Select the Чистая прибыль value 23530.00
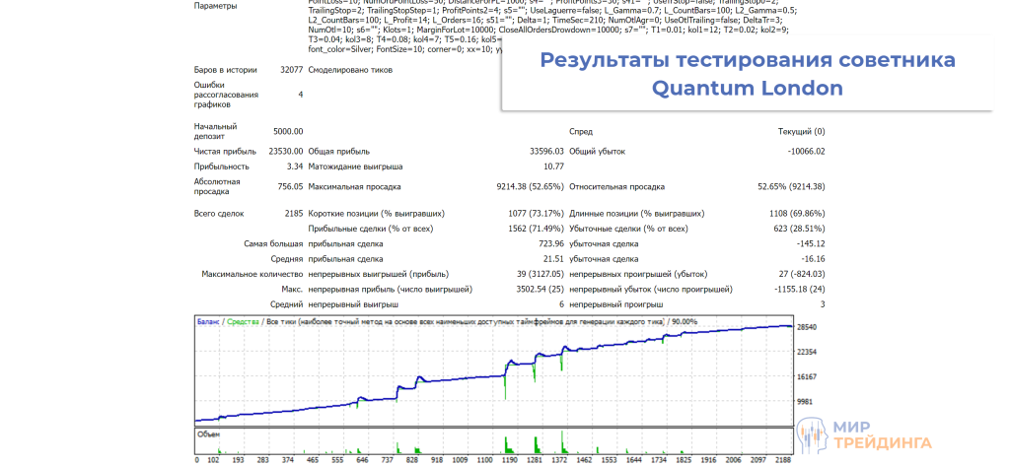 285,151
